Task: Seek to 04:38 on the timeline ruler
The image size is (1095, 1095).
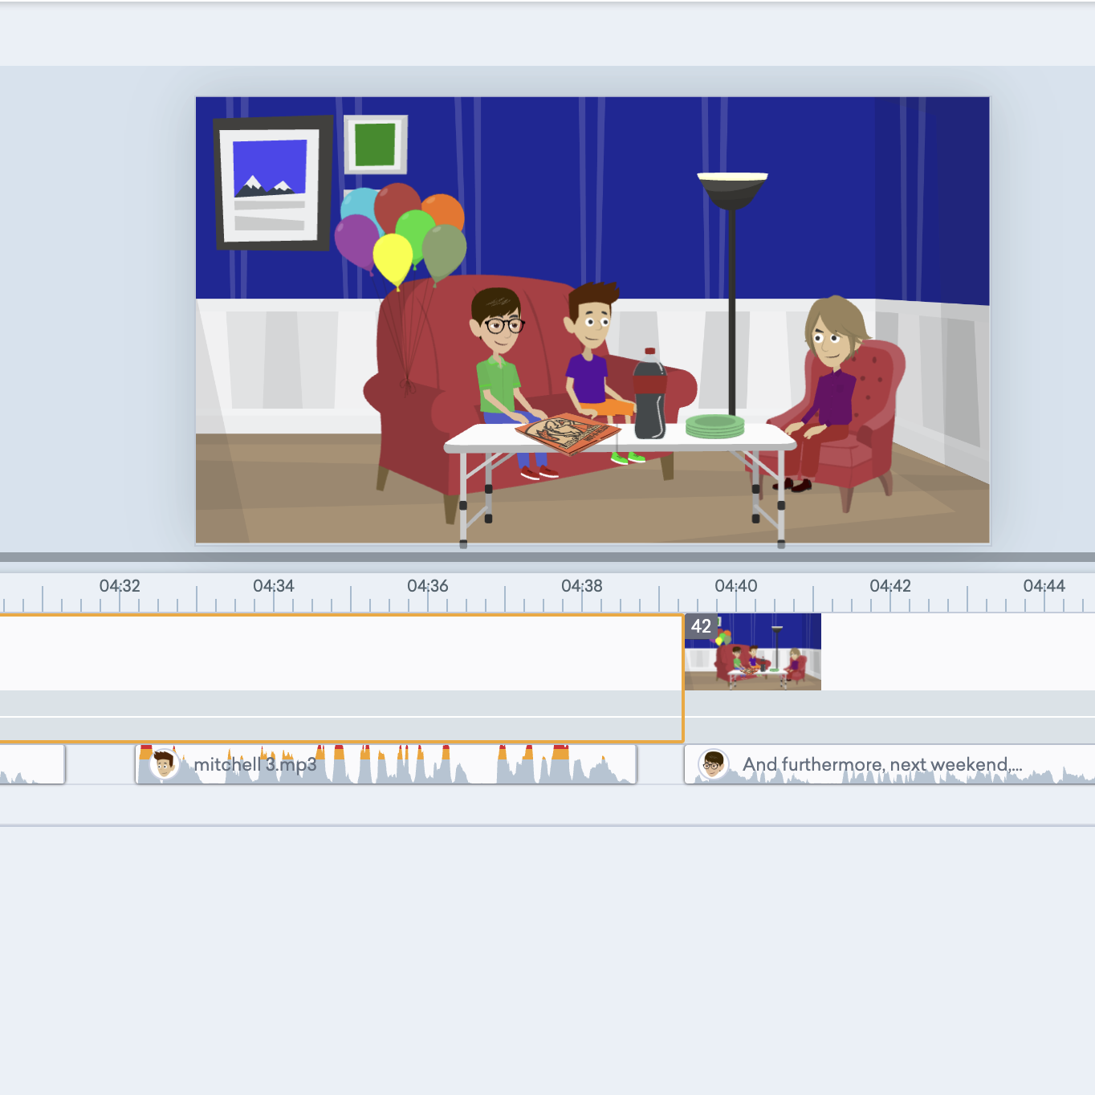Action: click(x=582, y=586)
